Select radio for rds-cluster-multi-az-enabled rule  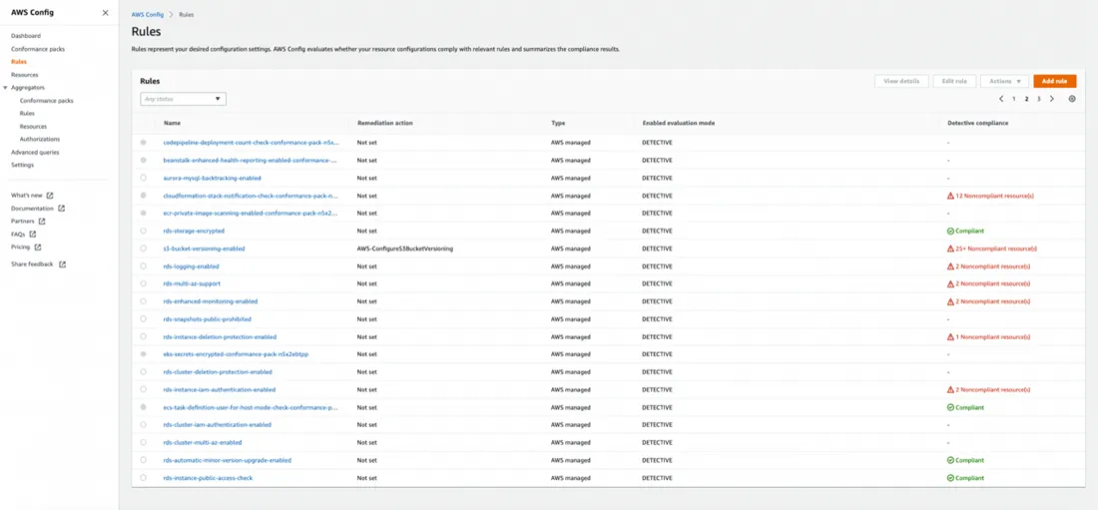[144, 442]
